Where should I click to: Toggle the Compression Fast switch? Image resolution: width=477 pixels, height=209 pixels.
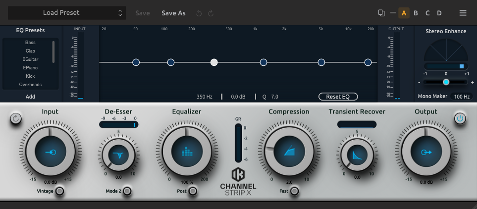[294, 191]
